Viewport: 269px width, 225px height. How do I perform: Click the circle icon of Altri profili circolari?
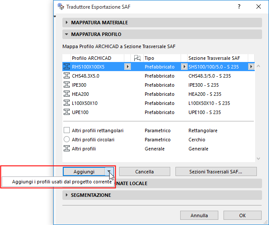(67, 140)
